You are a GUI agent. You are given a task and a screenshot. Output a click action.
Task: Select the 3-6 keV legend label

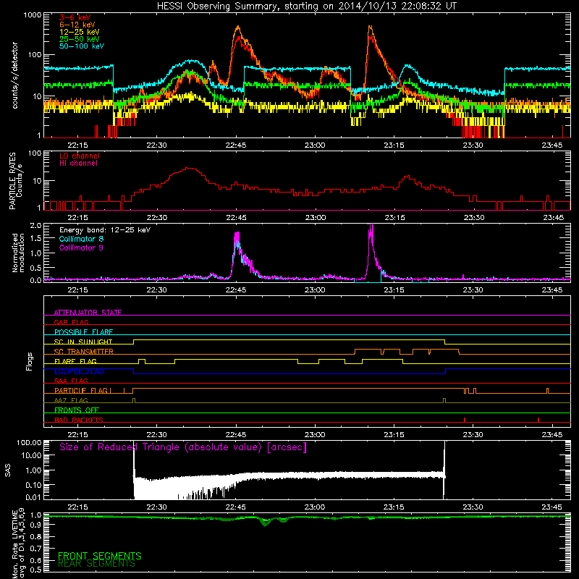point(75,17)
